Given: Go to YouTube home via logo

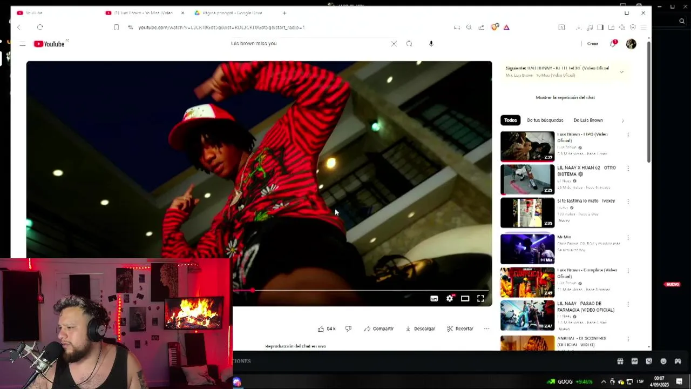Looking at the screenshot, I should [49, 44].
